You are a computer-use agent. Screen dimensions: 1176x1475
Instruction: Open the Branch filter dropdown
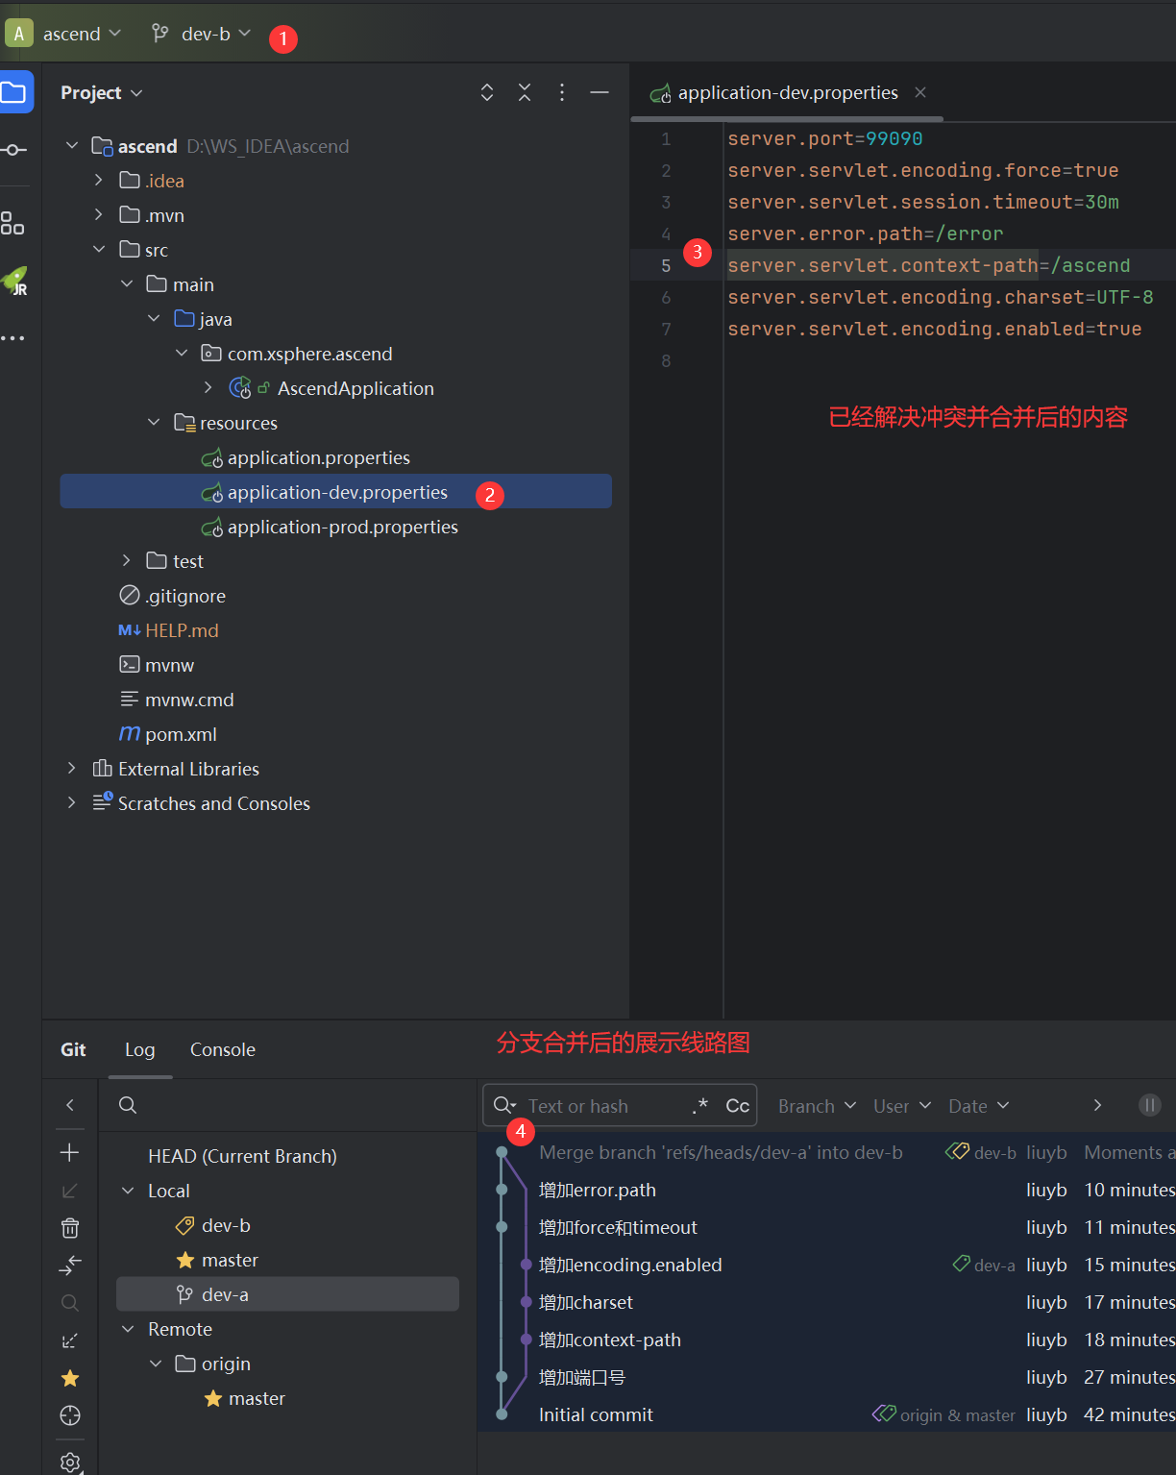click(817, 1106)
